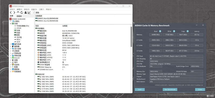Click the @ 3379 MHz (XMP) timing row

pyautogui.click(x=82, y=89)
